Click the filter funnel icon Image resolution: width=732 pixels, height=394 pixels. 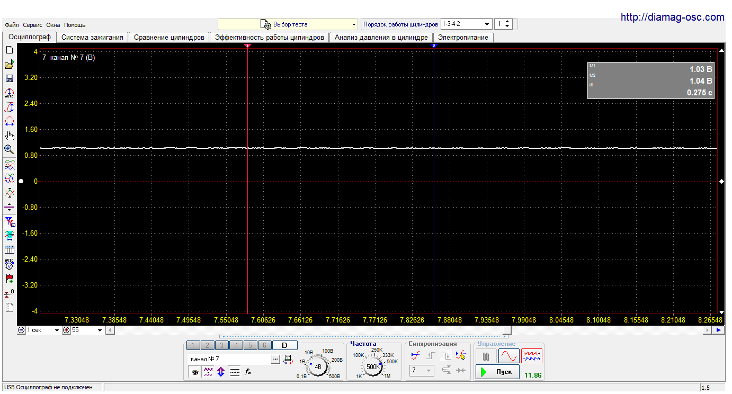(x=9, y=221)
